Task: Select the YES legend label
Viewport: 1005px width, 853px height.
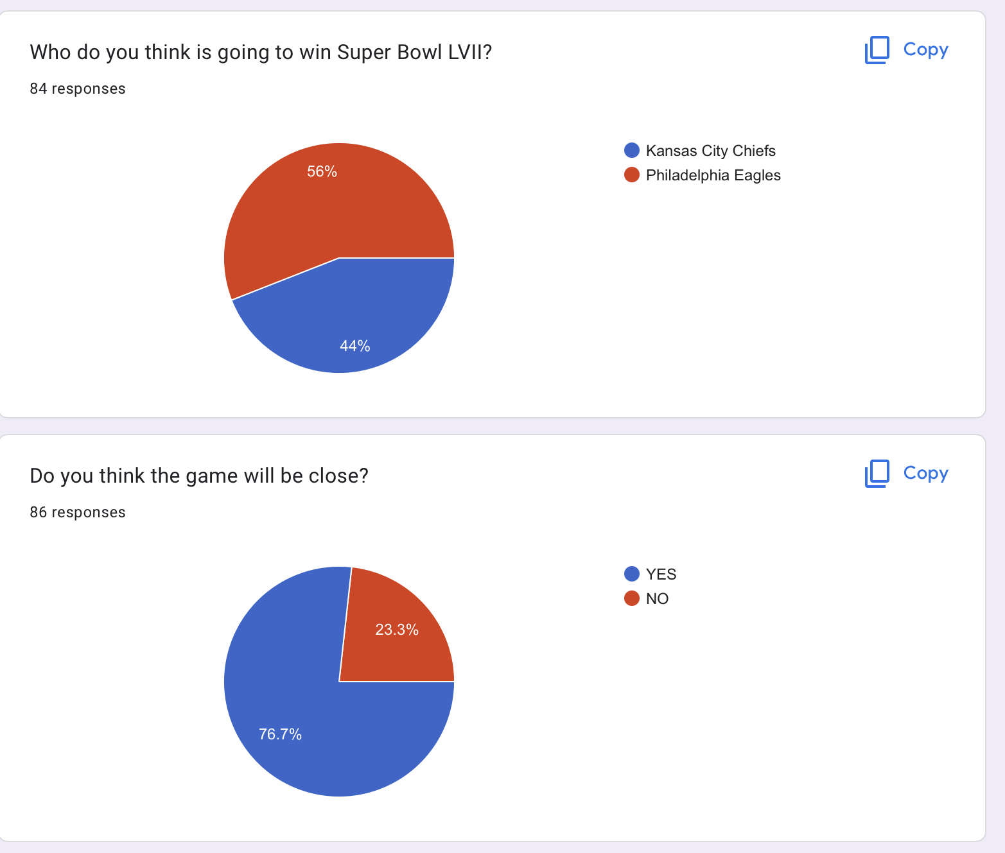Action: (x=661, y=574)
